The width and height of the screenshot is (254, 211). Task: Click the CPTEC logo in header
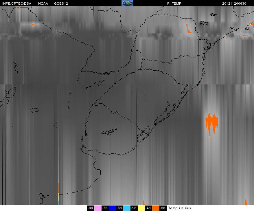127,3
